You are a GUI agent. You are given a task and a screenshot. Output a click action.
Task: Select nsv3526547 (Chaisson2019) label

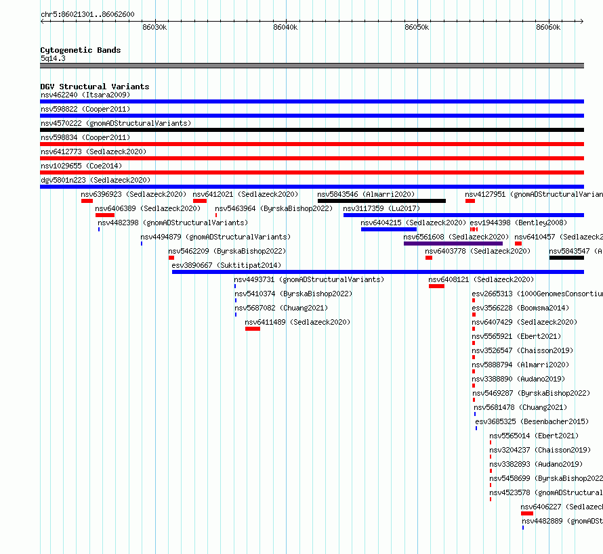(x=522, y=350)
